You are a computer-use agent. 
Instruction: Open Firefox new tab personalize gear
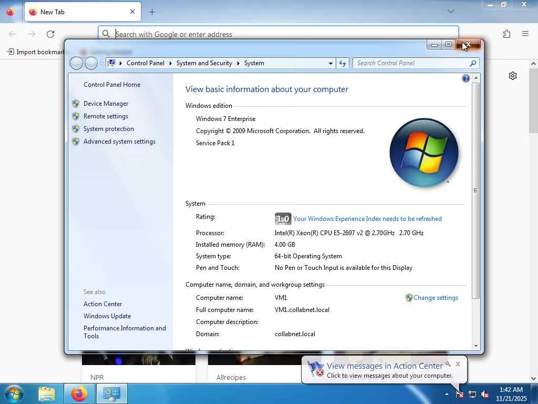coord(513,76)
